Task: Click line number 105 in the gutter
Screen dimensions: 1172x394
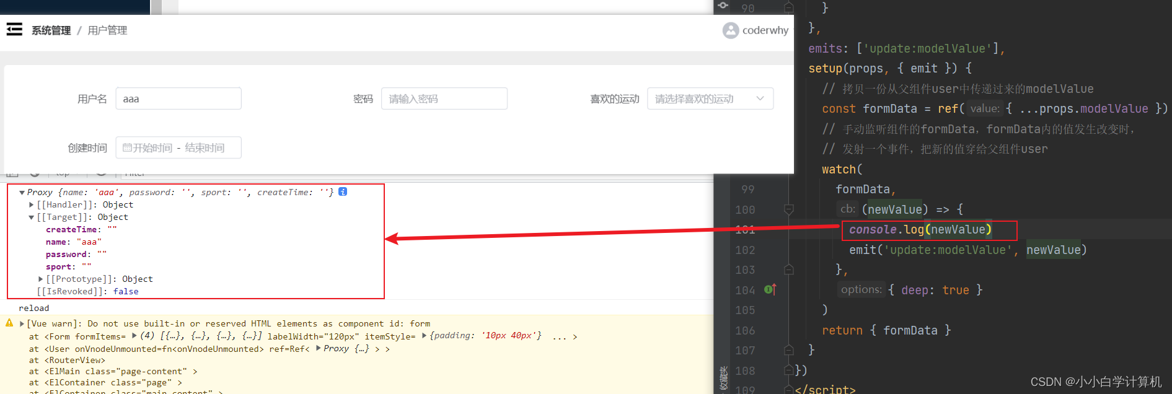Action: point(745,310)
